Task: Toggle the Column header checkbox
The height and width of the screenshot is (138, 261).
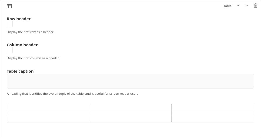Action: pyautogui.click(x=10, y=50)
